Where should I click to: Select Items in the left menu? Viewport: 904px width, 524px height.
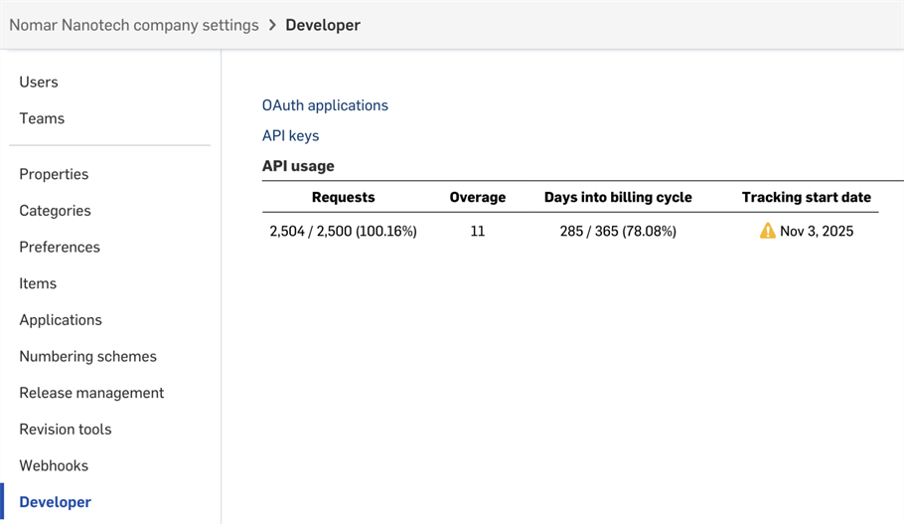[38, 283]
